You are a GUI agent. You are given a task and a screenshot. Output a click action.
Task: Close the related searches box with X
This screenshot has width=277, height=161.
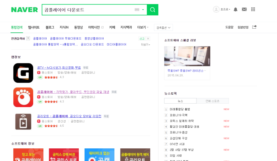tap(148, 38)
